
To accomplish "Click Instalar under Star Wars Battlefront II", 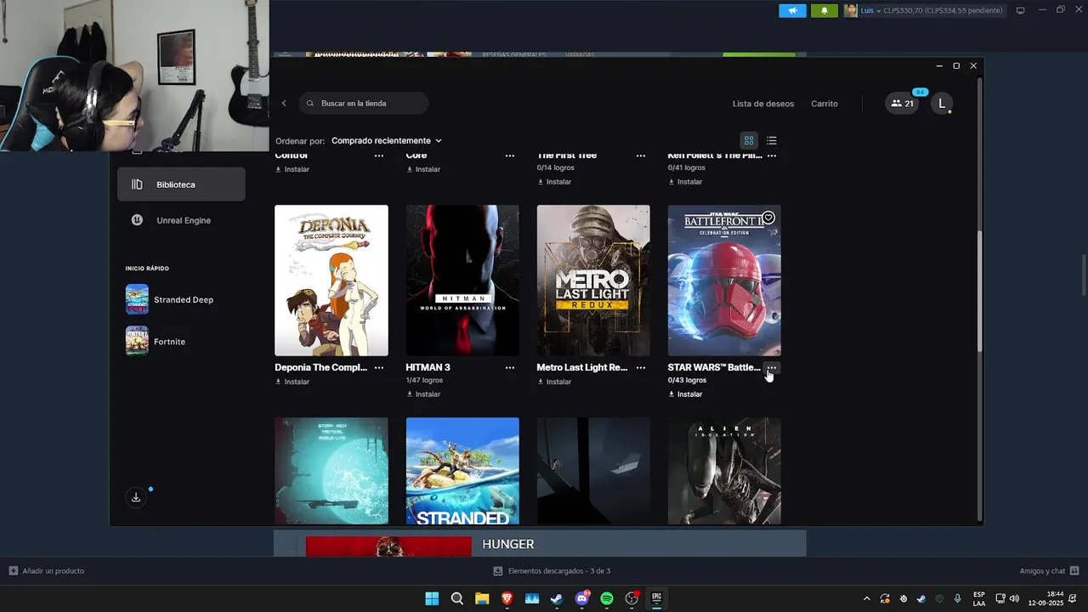I will [685, 394].
